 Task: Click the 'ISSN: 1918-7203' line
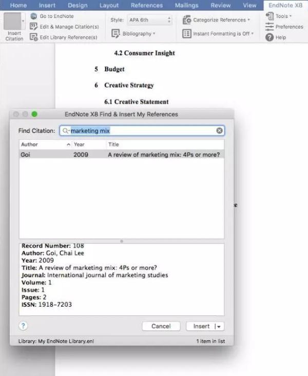(47, 305)
